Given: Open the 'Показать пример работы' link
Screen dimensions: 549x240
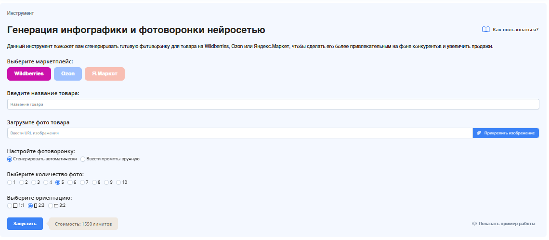Looking at the screenshot, I should [507, 224].
